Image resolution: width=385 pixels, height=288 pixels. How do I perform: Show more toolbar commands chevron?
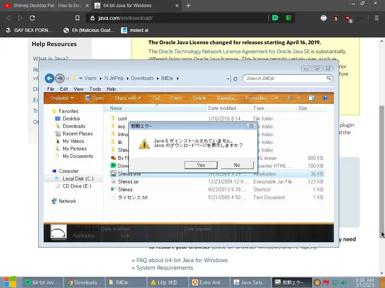276,98
